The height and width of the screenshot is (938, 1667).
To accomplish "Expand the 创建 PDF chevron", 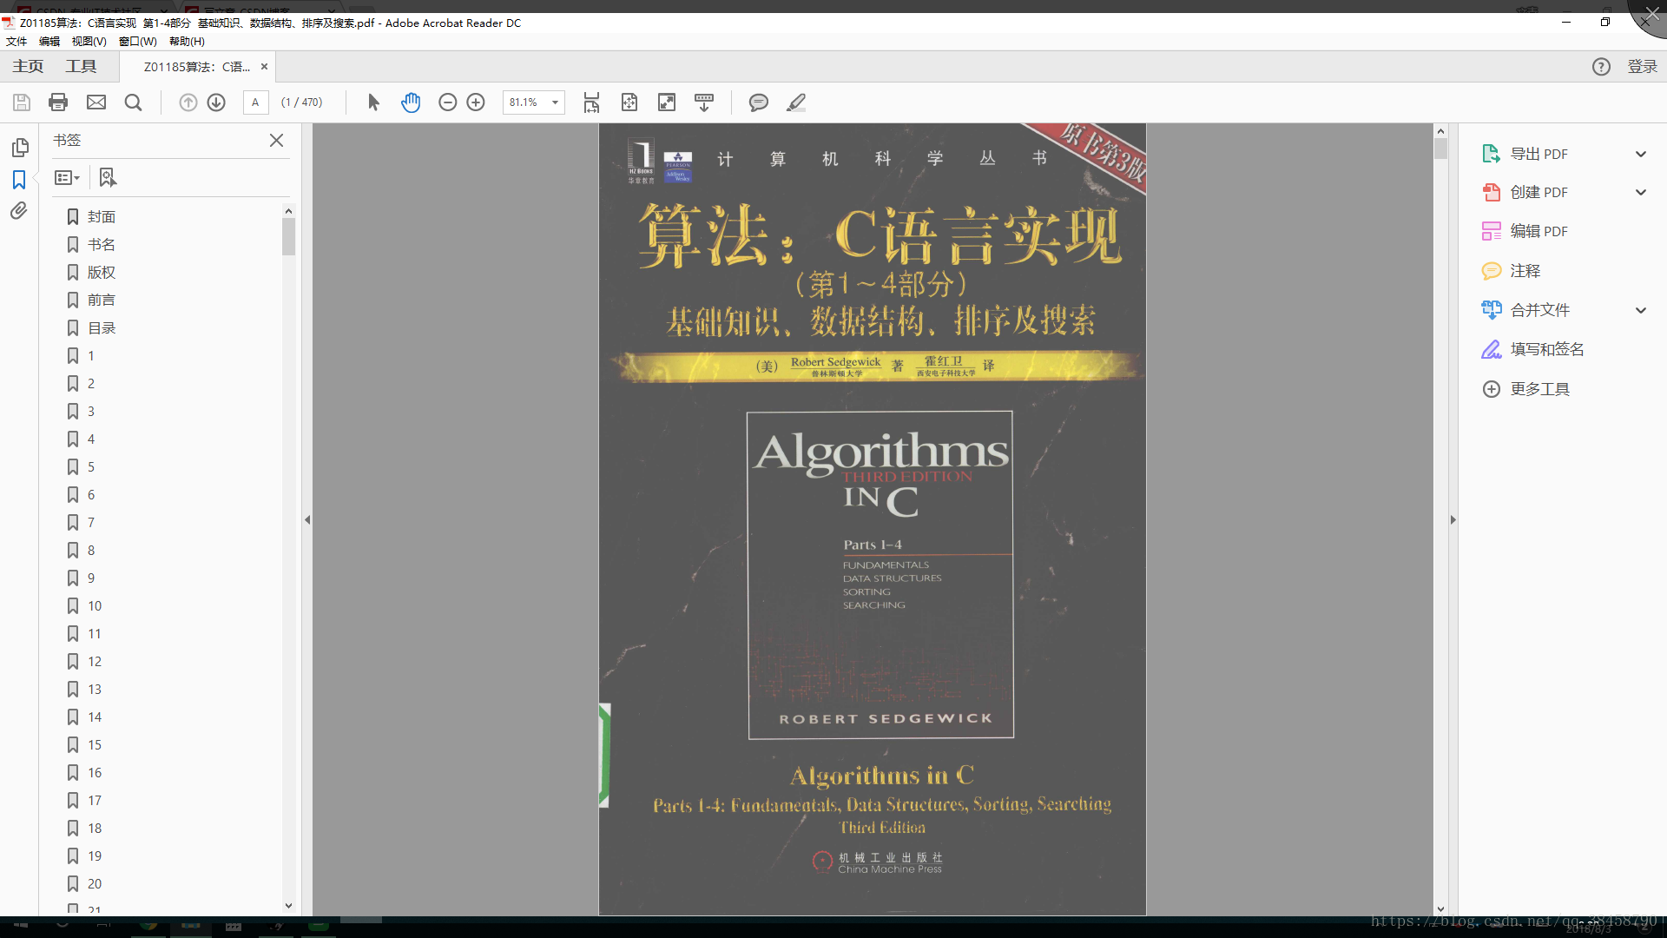I will pyautogui.click(x=1641, y=192).
